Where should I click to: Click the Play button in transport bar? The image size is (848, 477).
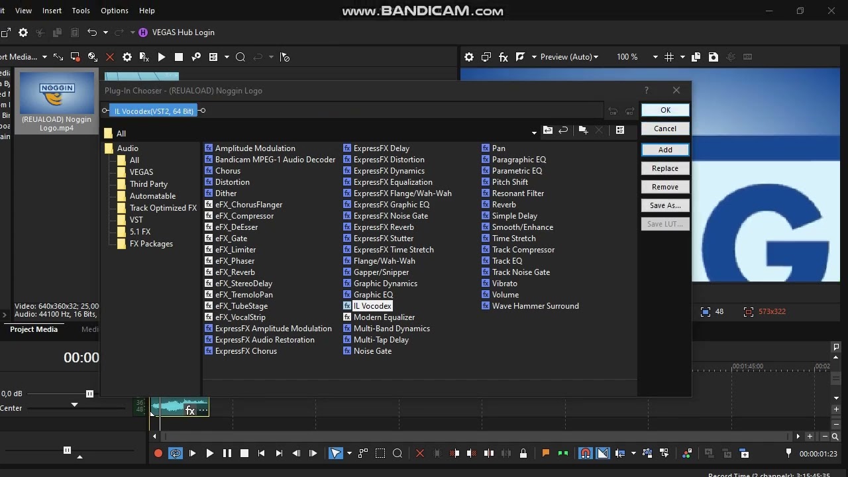(209, 453)
